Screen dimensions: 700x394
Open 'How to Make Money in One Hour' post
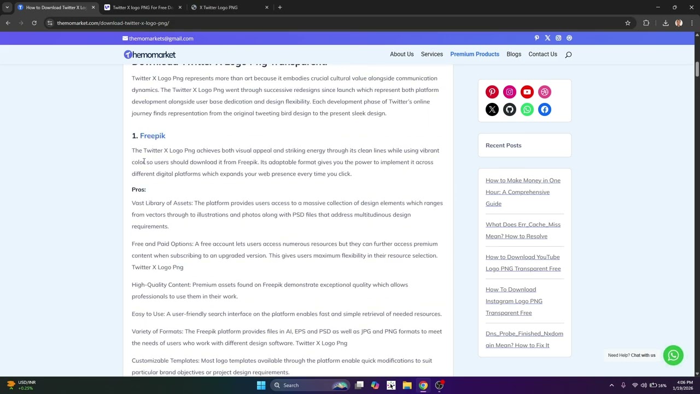523,192
